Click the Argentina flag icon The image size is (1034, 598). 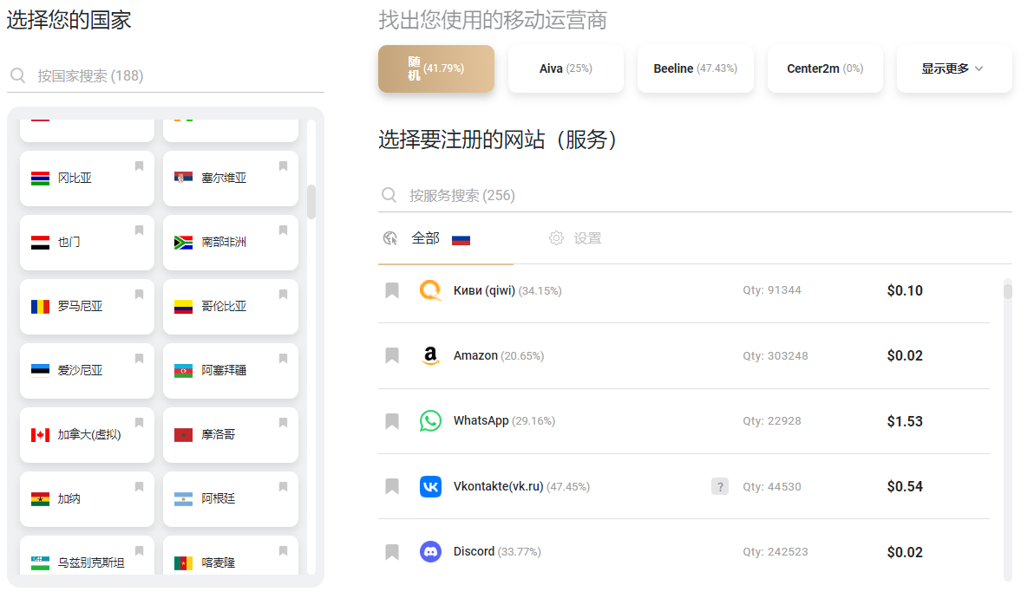[183, 499]
